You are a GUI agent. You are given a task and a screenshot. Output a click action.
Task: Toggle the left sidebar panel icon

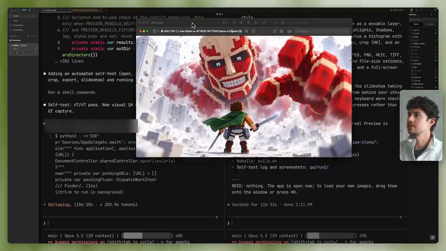pyautogui.click(x=30, y=10)
